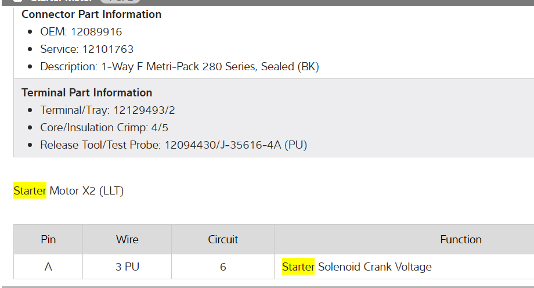Click the Pin column header
Viewport: 534px width, 288px height.
(48, 239)
